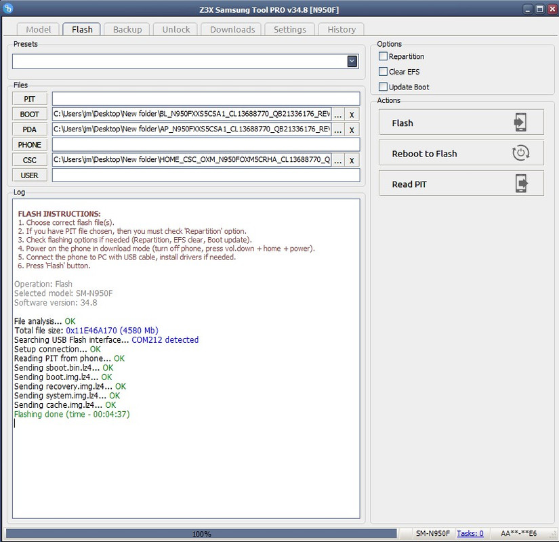Maximize the Z3X Samsung Tool window
The height and width of the screenshot is (542, 559).
(x=540, y=9)
